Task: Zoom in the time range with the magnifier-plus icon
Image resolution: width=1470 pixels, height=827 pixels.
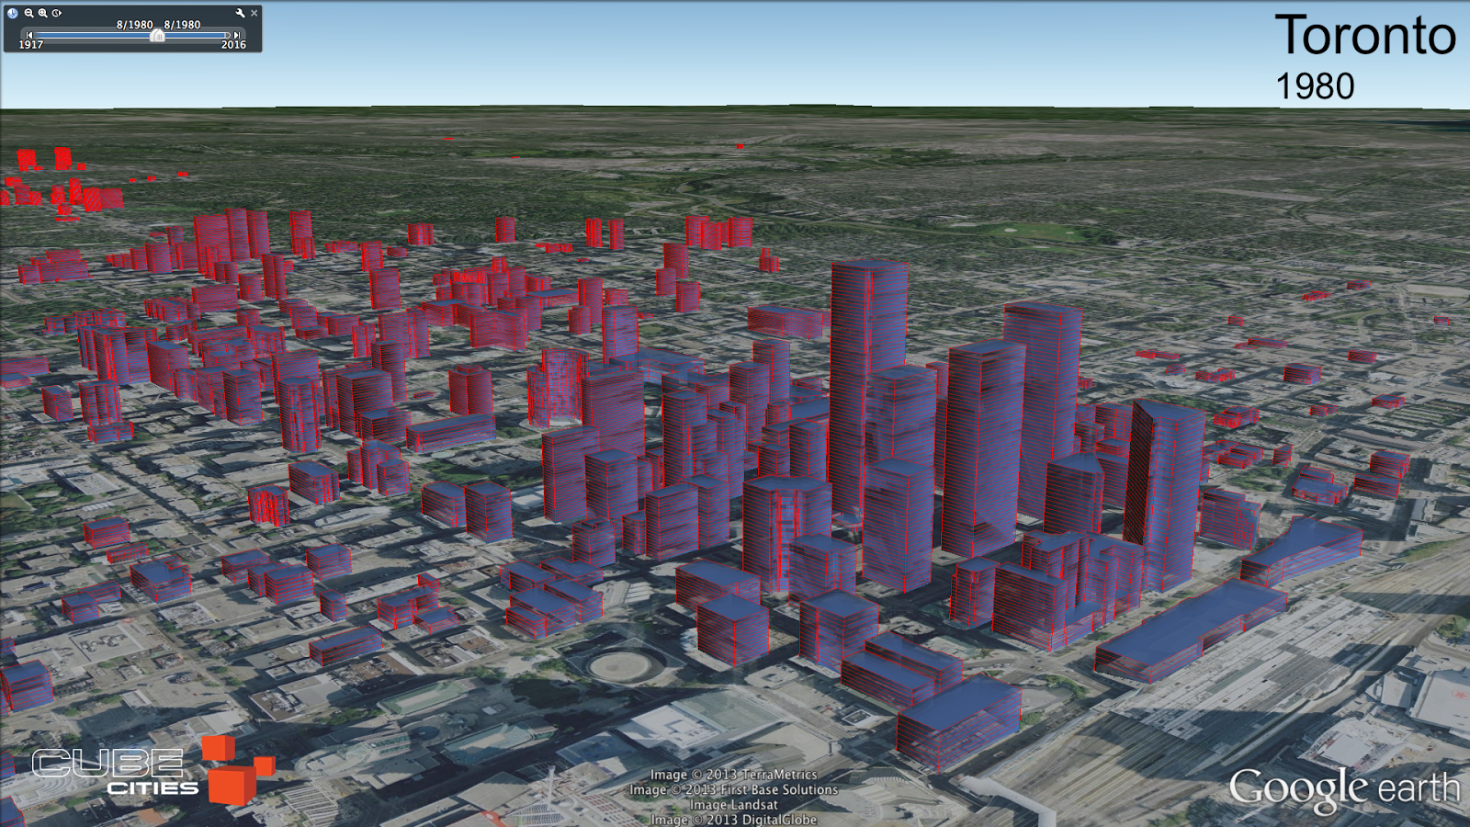Action: tap(42, 14)
